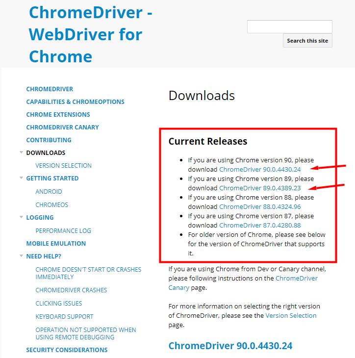The height and width of the screenshot is (358, 355).
Task: Open the Need Help? page
Action: [44, 256]
